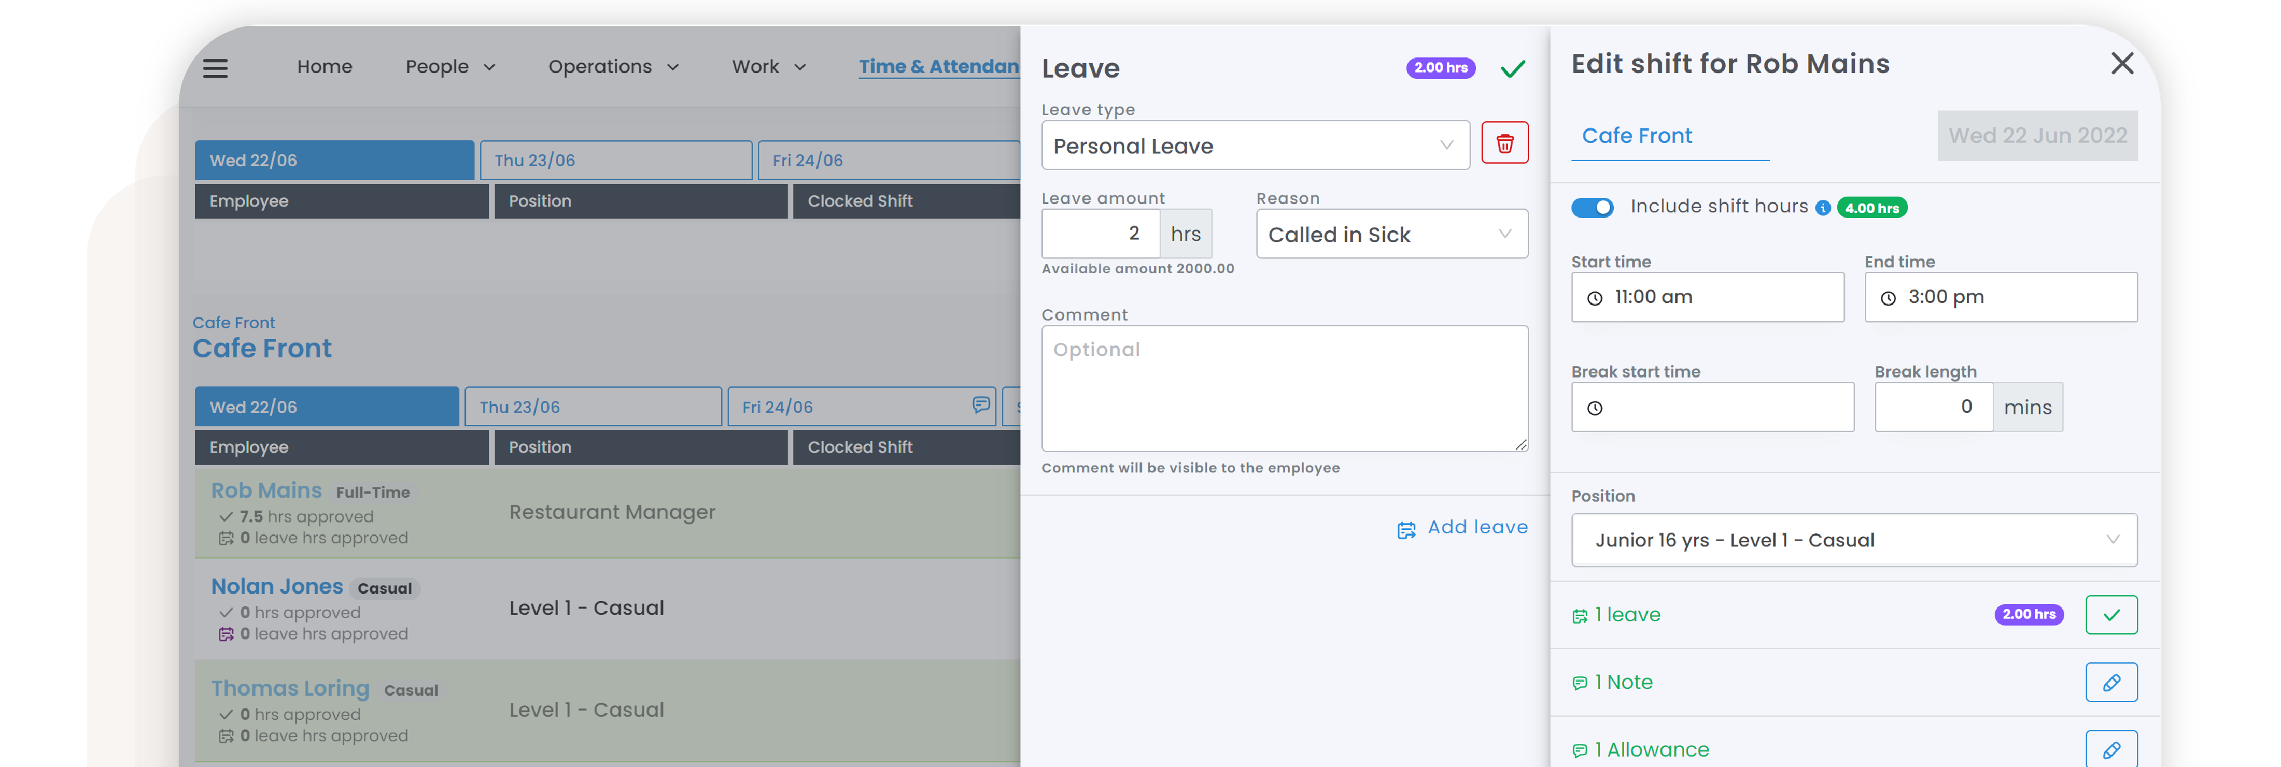Image resolution: width=2281 pixels, height=767 pixels.
Task: Click the info icon beside Include shift hours
Action: [1822, 208]
